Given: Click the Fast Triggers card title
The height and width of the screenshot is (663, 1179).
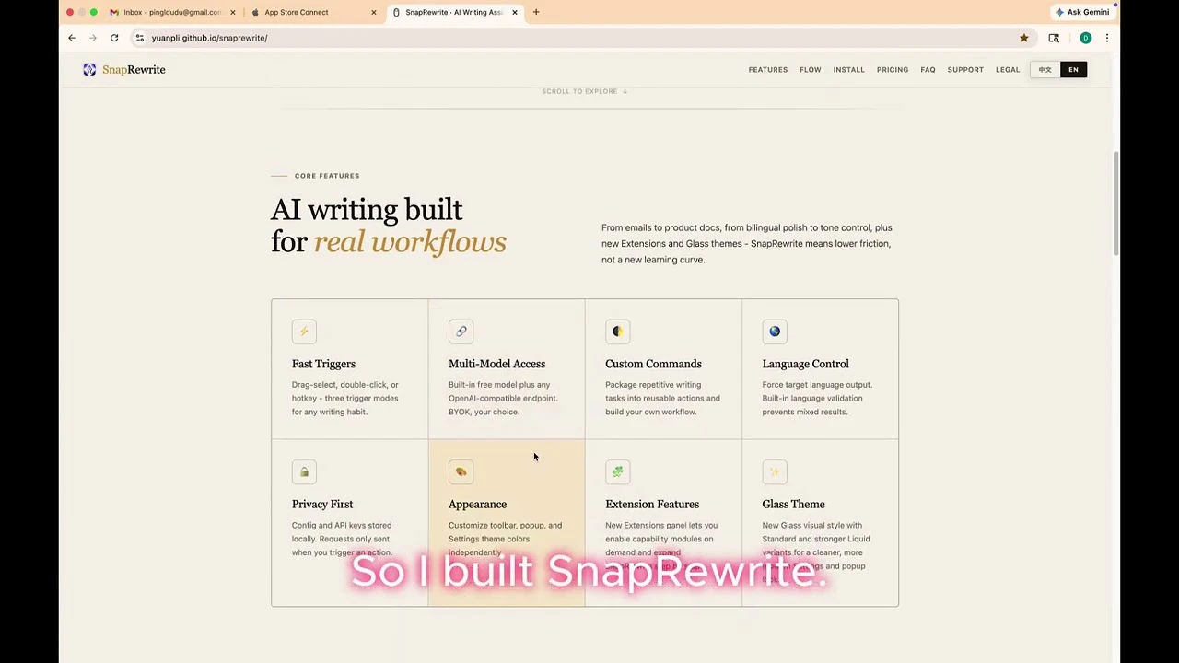Looking at the screenshot, I should 323,364.
